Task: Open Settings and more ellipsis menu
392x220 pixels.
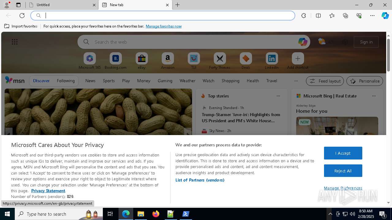Action: tap(372, 16)
